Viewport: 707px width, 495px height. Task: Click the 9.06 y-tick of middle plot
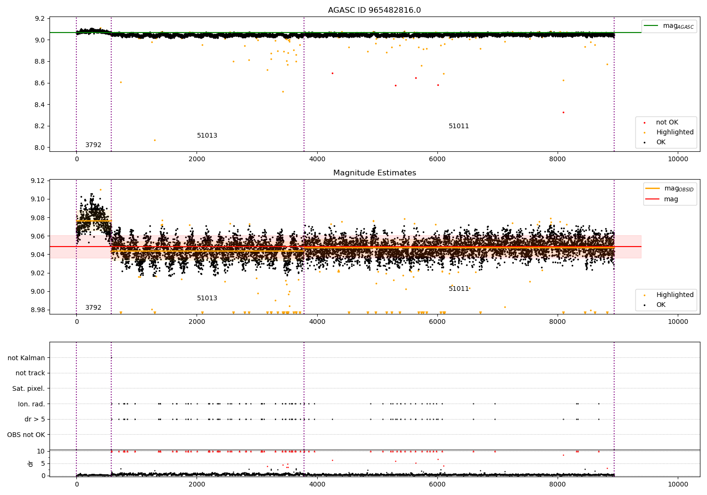pos(38,236)
